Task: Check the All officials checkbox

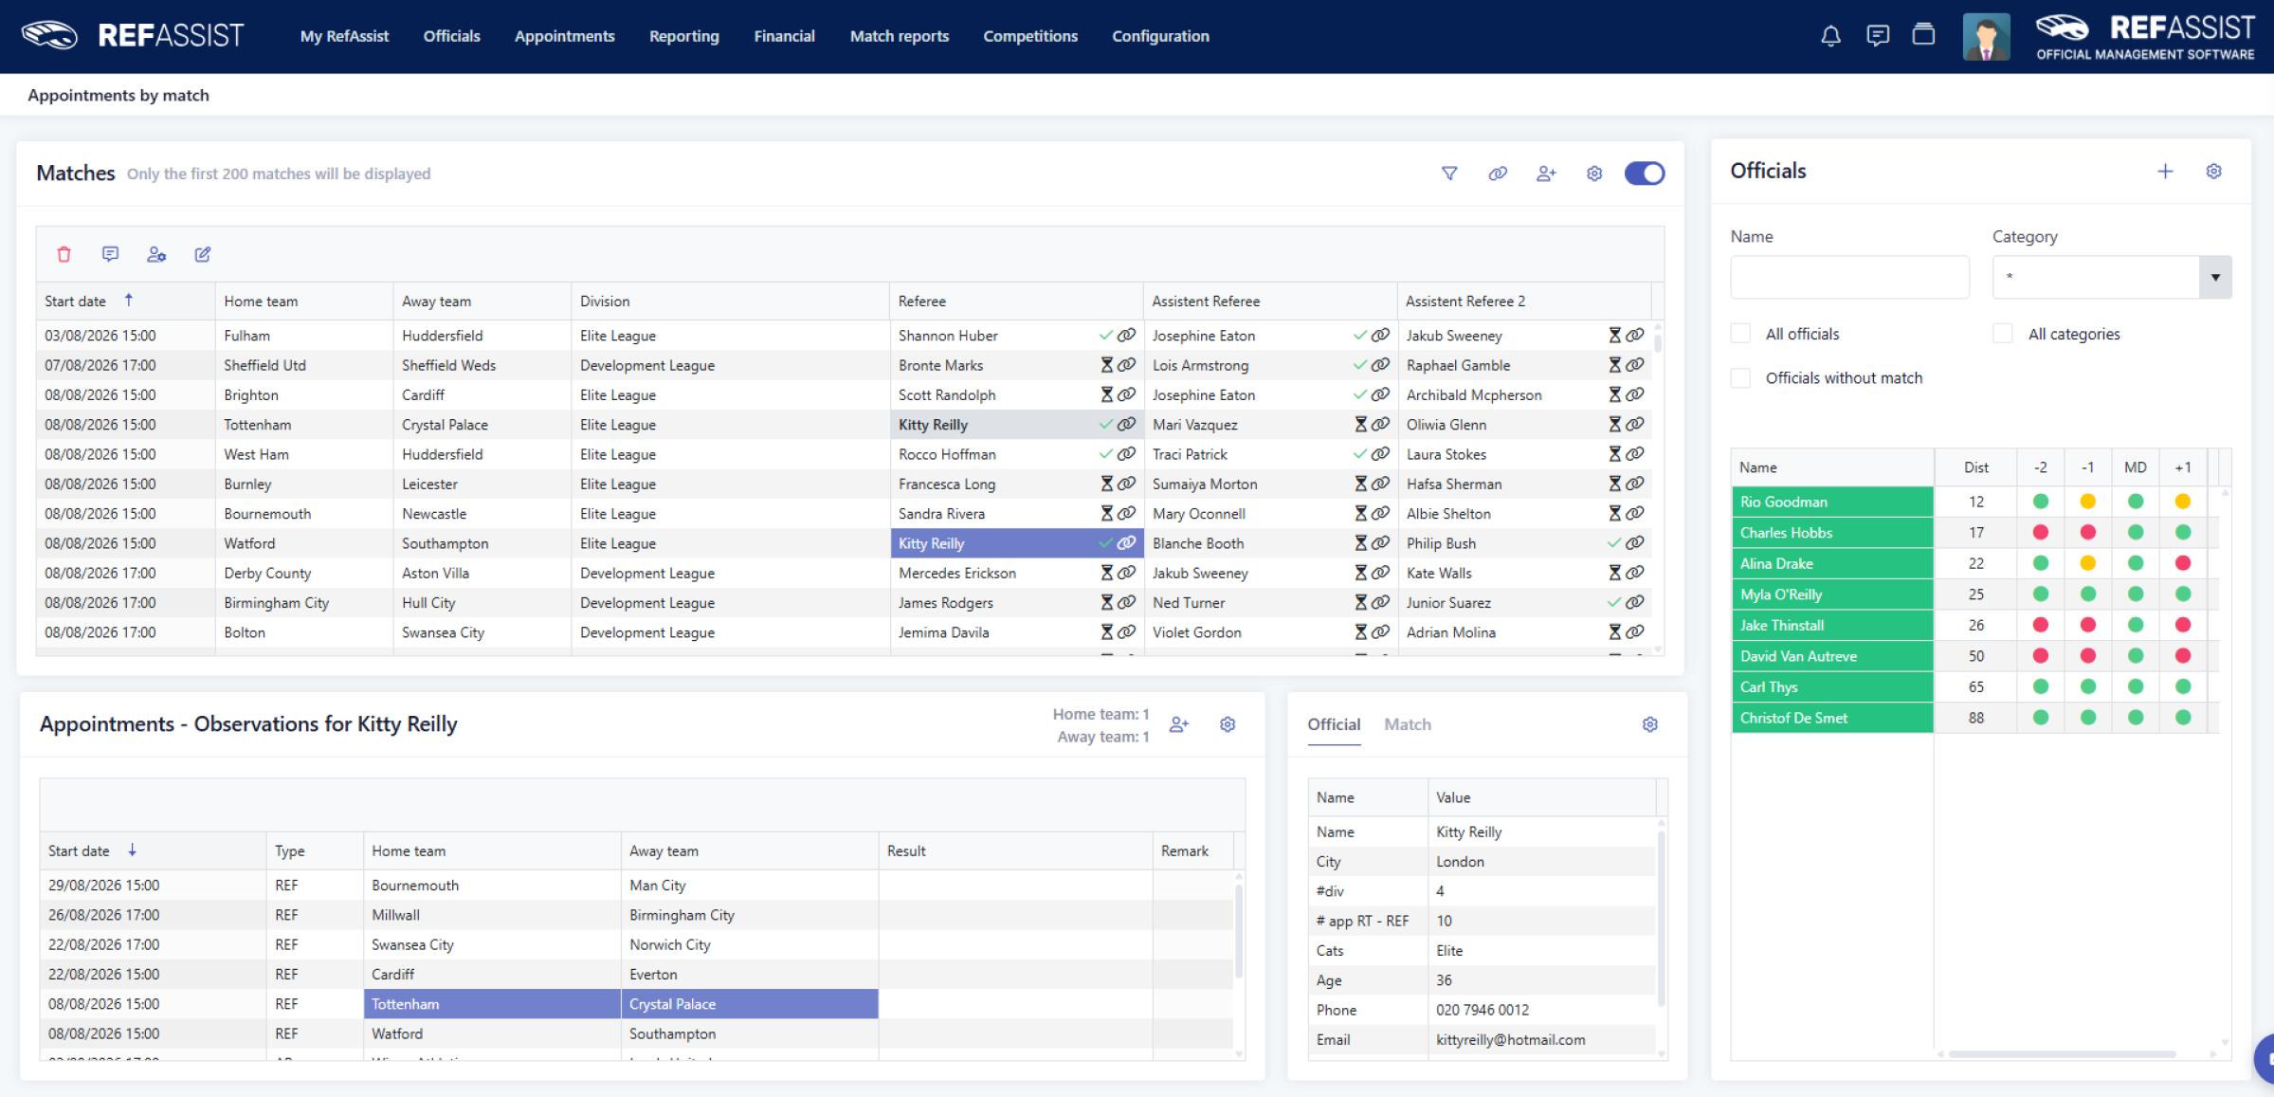Action: click(x=1740, y=334)
